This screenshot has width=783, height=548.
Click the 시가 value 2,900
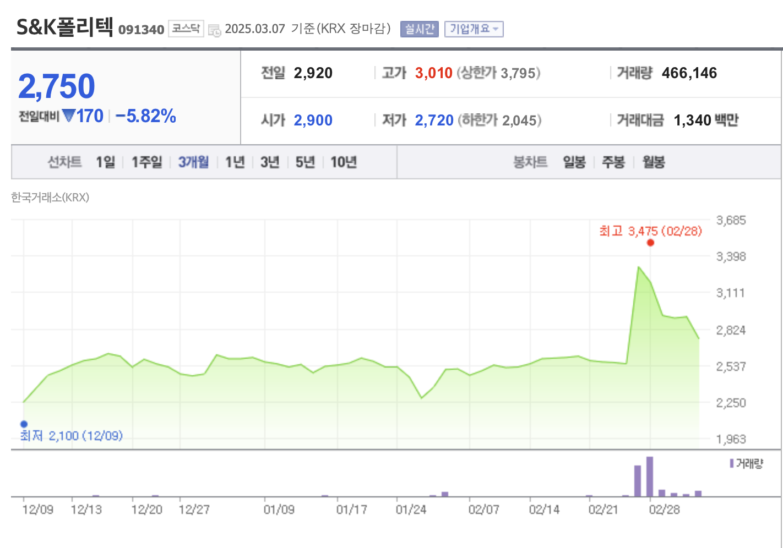(313, 120)
